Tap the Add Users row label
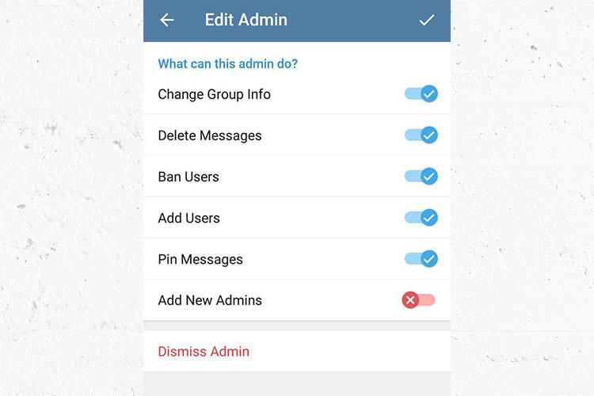 [188, 219]
